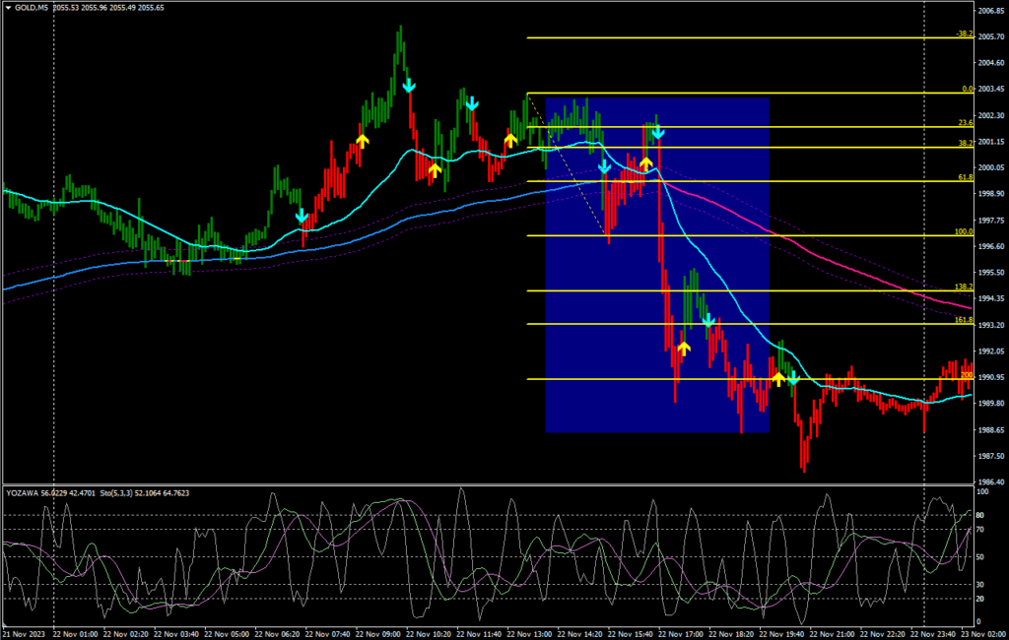Screen dimensions: 1009x640
Task: Click the rightmost cyan down arrow signal
Action: pyautogui.click(x=792, y=378)
